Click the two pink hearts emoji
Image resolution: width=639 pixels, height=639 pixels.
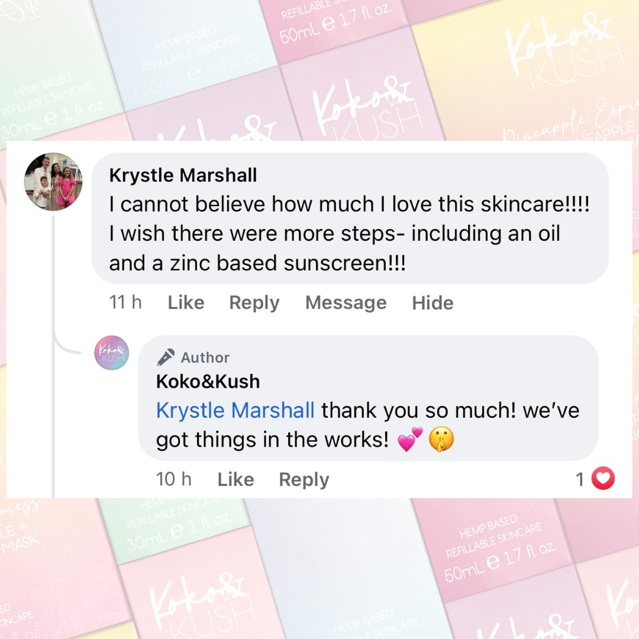tap(411, 440)
